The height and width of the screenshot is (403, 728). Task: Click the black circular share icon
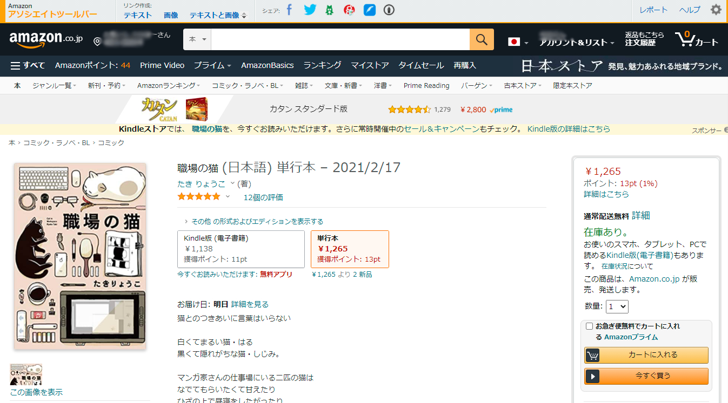[x=389, y=10]
